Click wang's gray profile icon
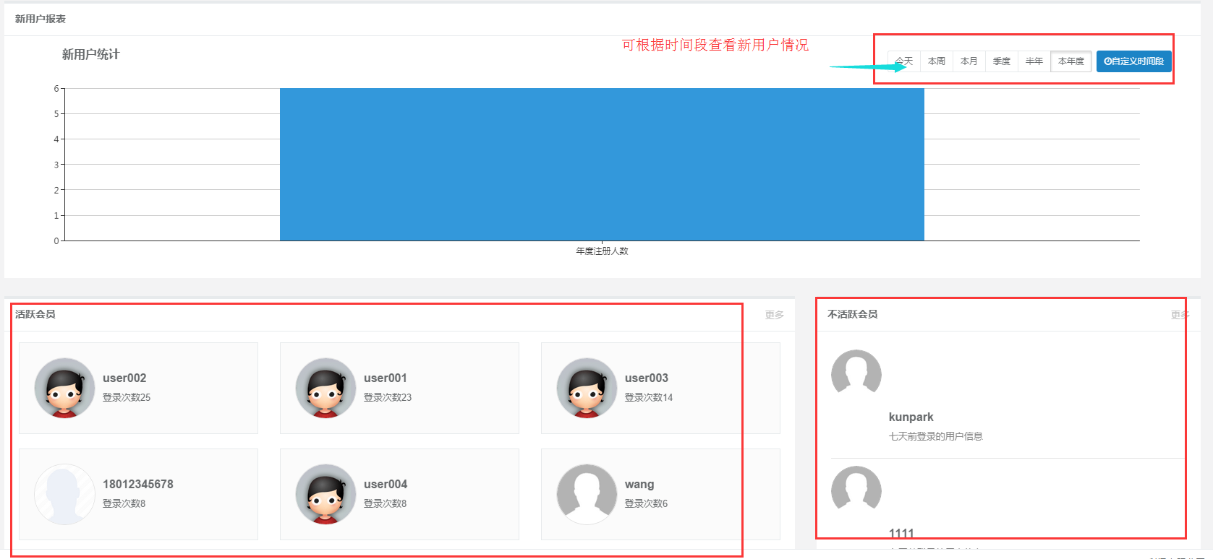1213x559 pixels. tap(587, 494)
